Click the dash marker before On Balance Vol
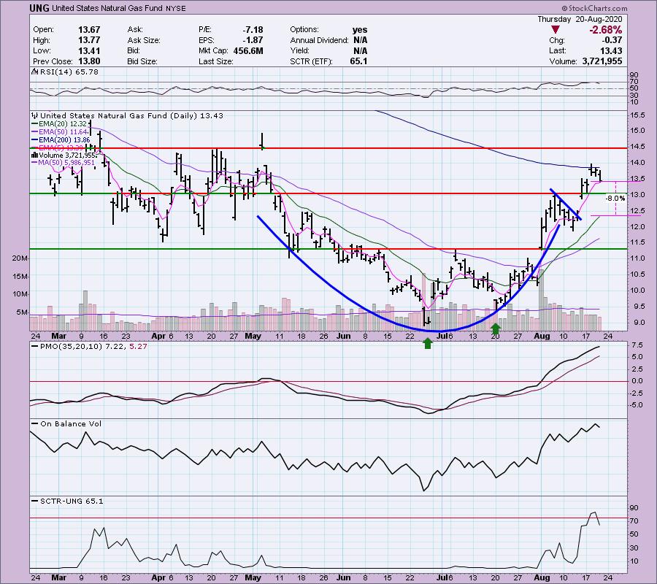The image size is (657, 584). click(35, 424)
